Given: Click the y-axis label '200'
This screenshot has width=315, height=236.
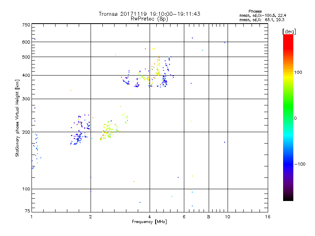Looking at the screenshot, I should [x=26, y=132].
